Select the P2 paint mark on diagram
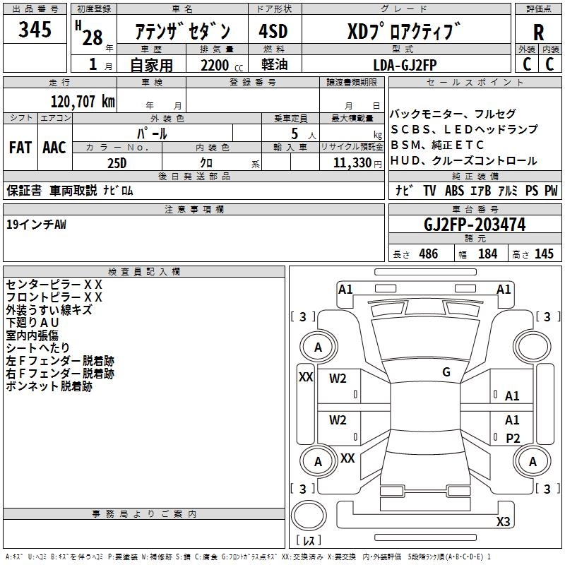 coord(513,439)
